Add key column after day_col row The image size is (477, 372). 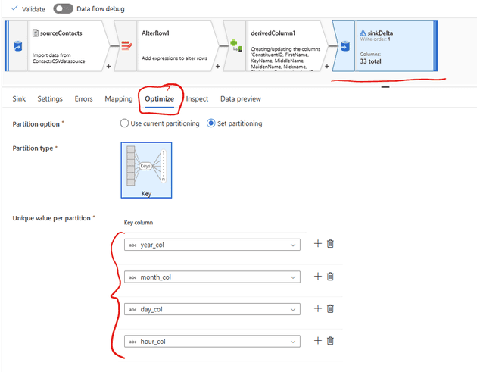tap(317, 308)
